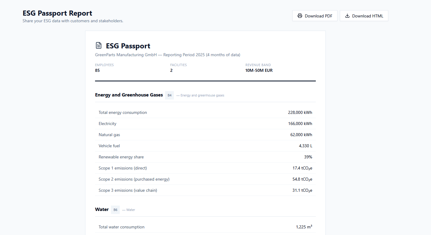
Task: Select the FACILITIES value showing 2
Action: click(x=171, y=70)
